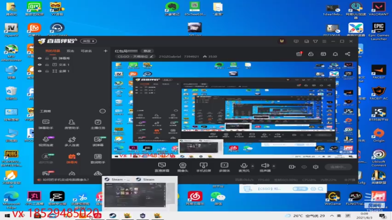Open the WeGame desktop icon
The image size is (392, 220).
click(333, 198)
